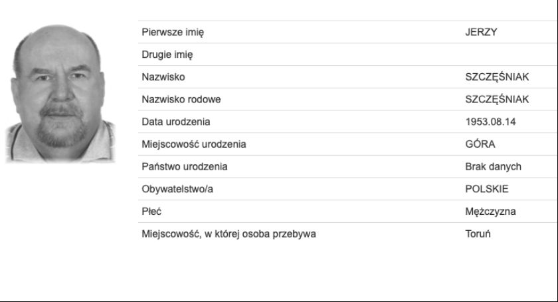Click the Miejscowość, w której osoba przebywa label
The width and height of the screenshot is (558, 302).
click(x=229, y=234)
